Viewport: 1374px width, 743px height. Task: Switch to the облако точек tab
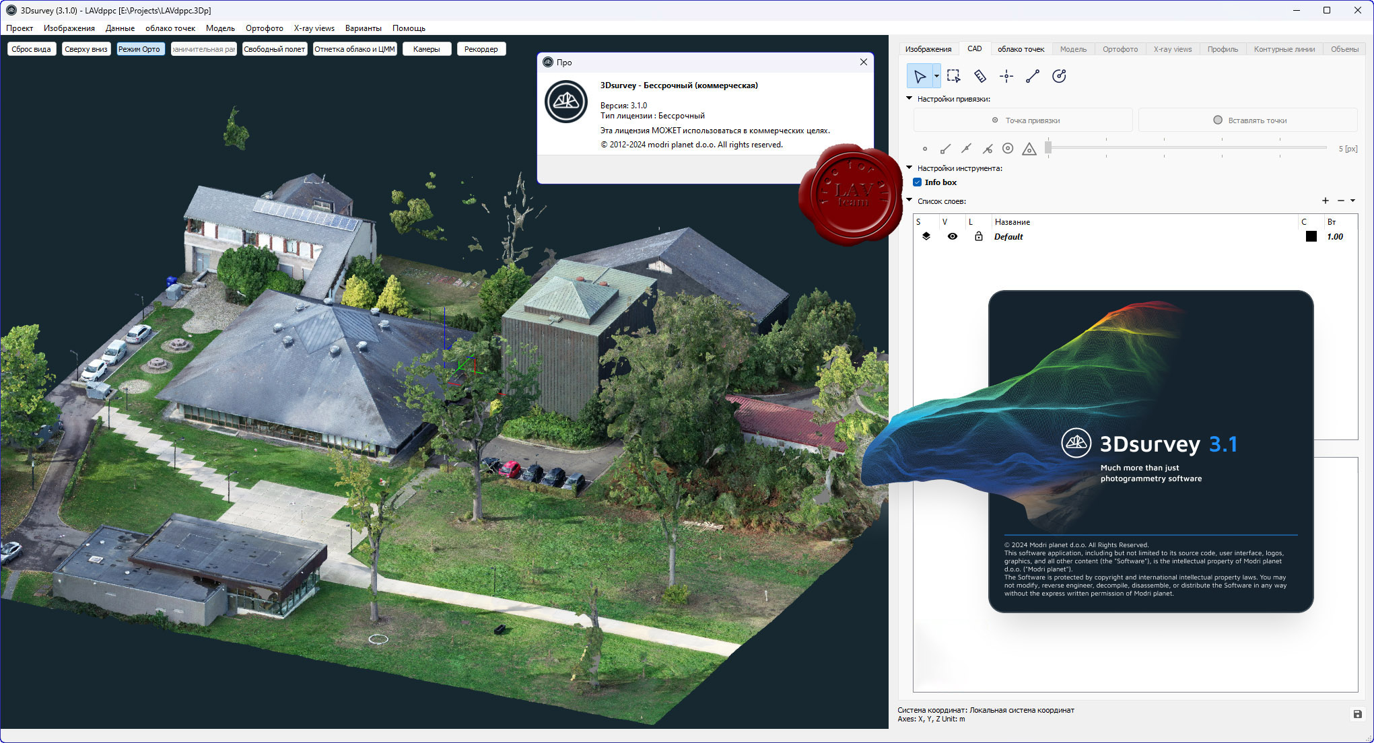(1021, 49)
